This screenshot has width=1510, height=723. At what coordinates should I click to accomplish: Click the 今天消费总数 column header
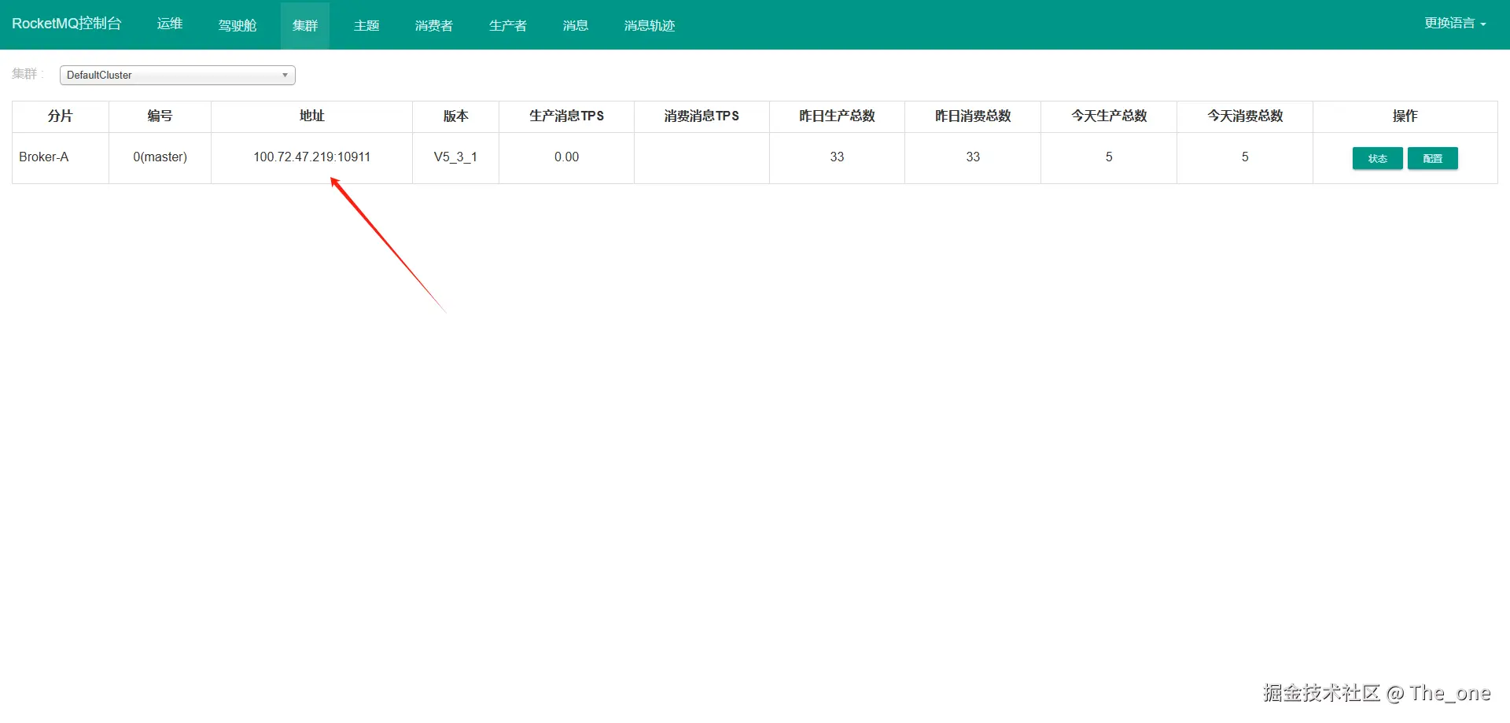coord(1245,116)
